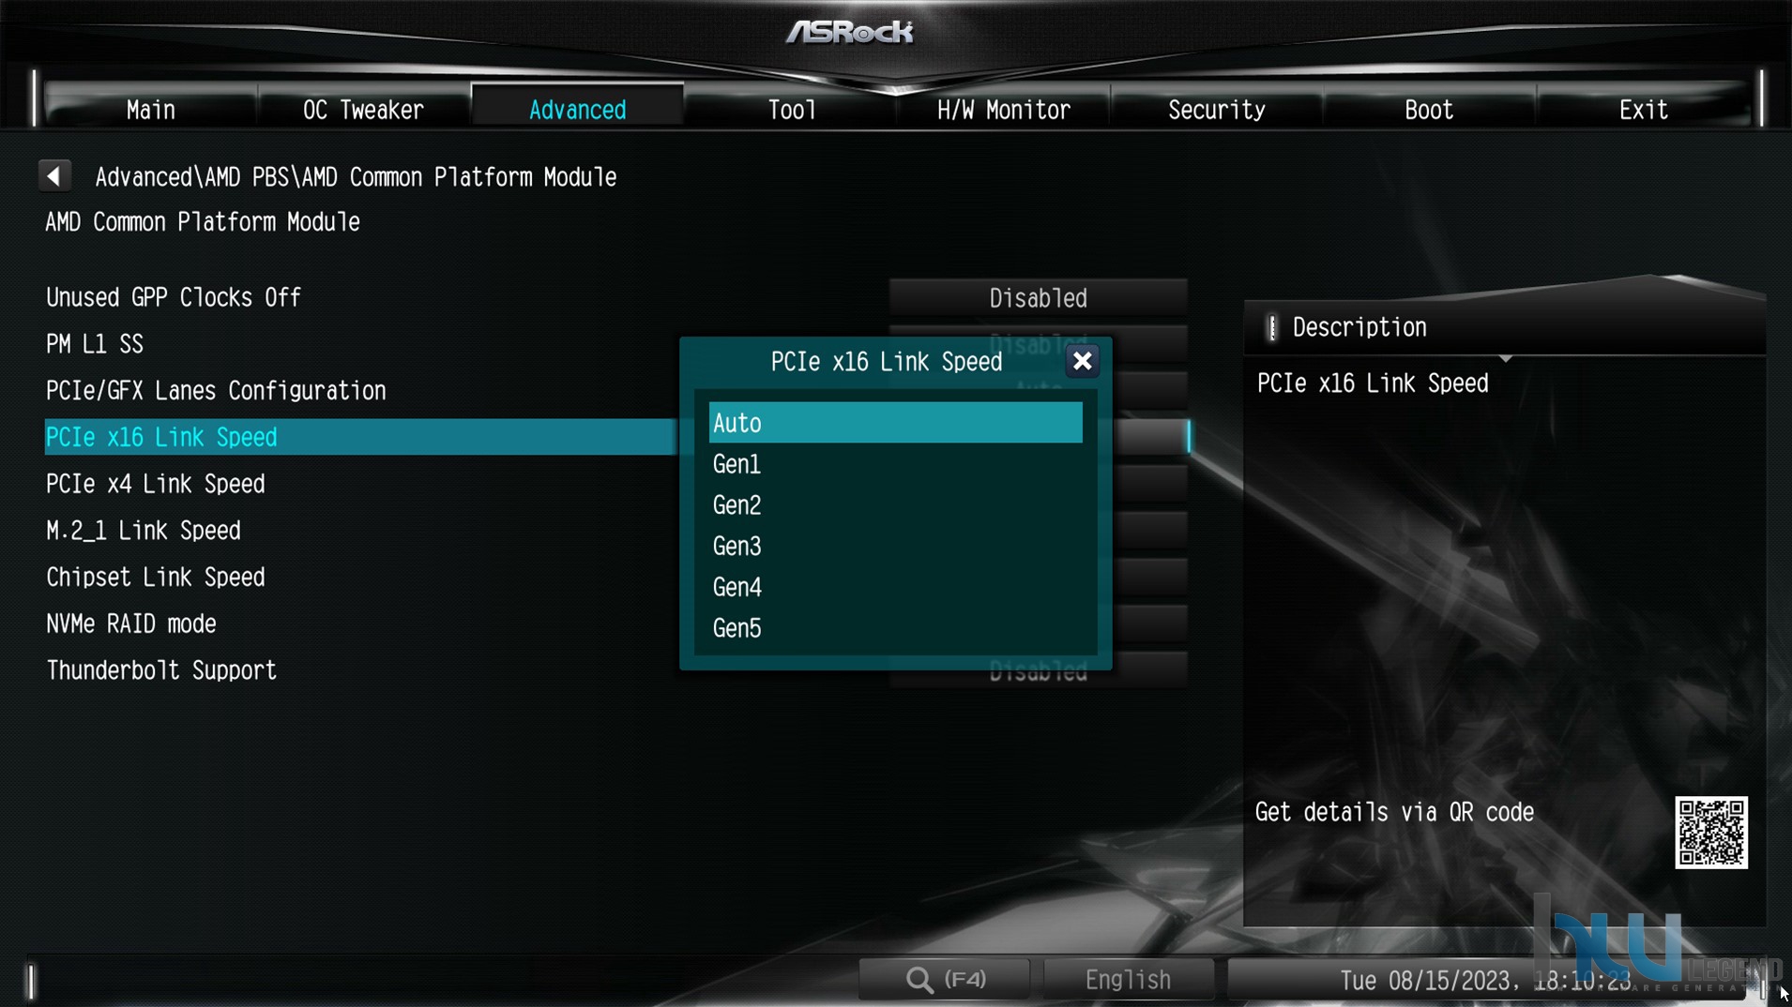
Task: Switch to the OC Tweaker tab
Action: pyautogui.click(x=363, y=110)
